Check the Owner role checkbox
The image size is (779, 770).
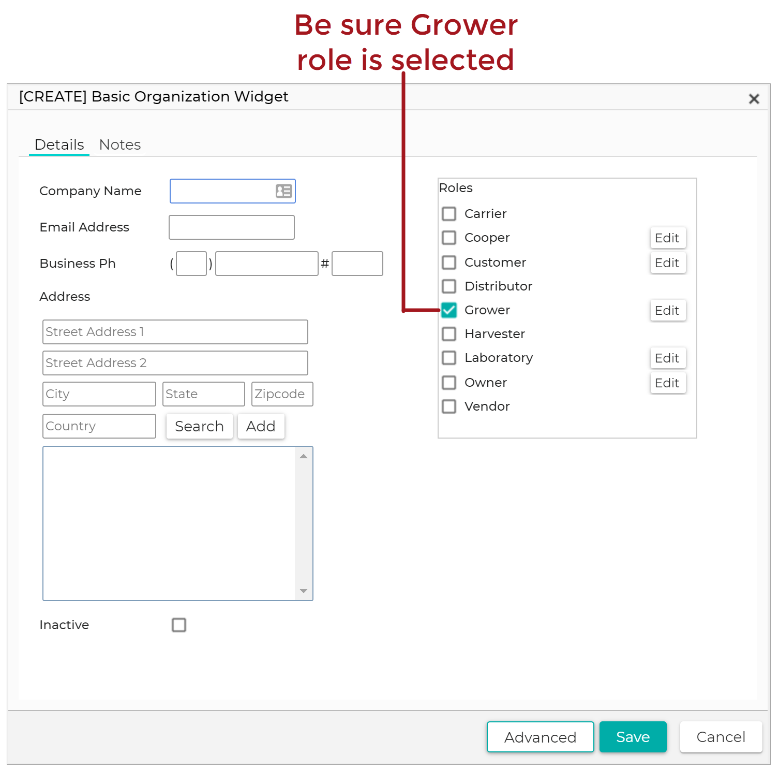pyautogui.click(x=449, y=383)
